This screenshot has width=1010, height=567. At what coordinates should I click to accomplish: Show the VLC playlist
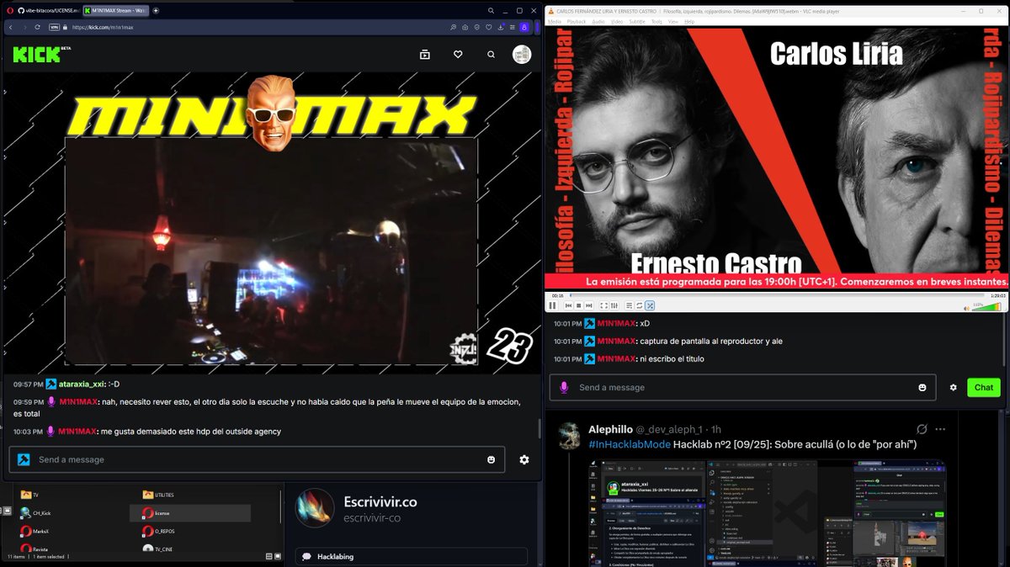[x=630, y=305]
